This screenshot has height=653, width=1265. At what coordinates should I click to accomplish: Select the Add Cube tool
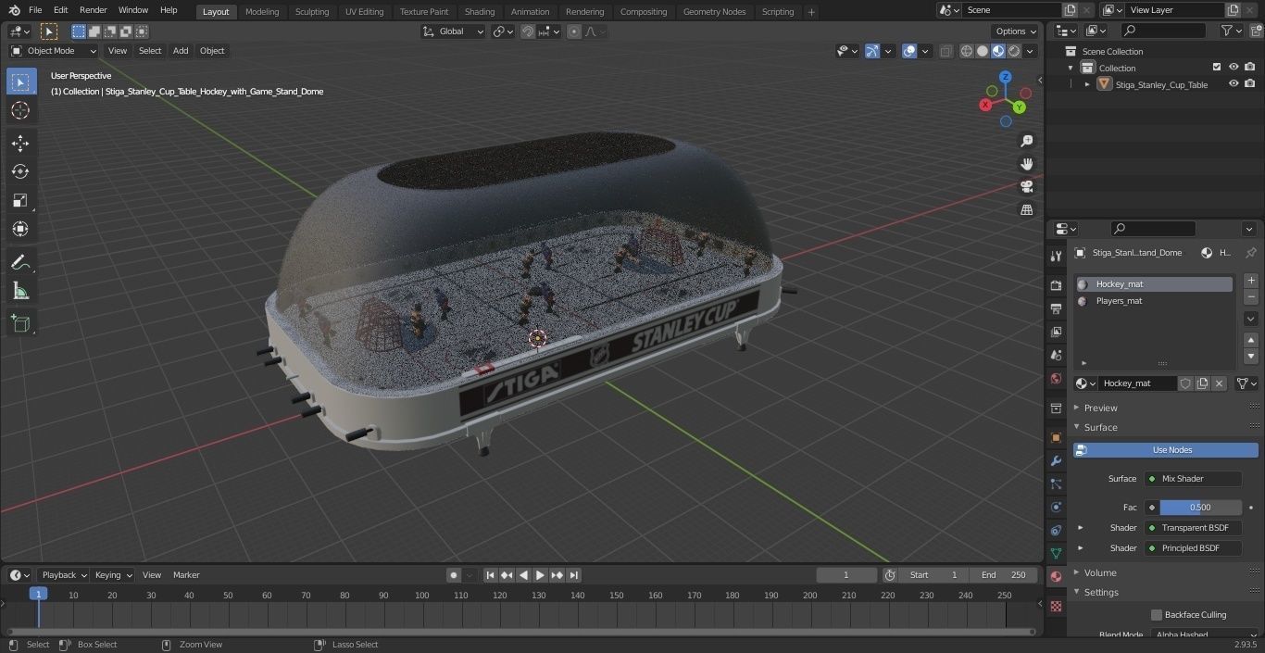(20, 323)
